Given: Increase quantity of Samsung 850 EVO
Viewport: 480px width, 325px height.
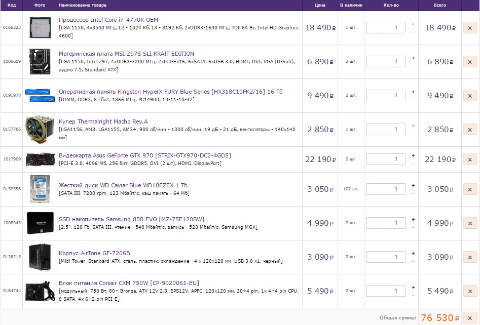Looking at the screenshot, I should coord(413,220).
